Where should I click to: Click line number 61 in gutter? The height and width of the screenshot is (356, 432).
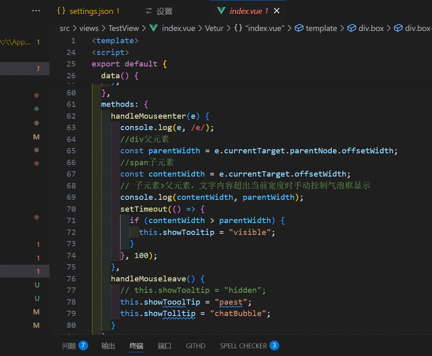[x=71, y=104]
